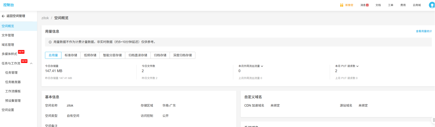This screenshot has height=127, width=435.
Task: Click the 源站域名 未绑定 value
Action: [363, 106]
